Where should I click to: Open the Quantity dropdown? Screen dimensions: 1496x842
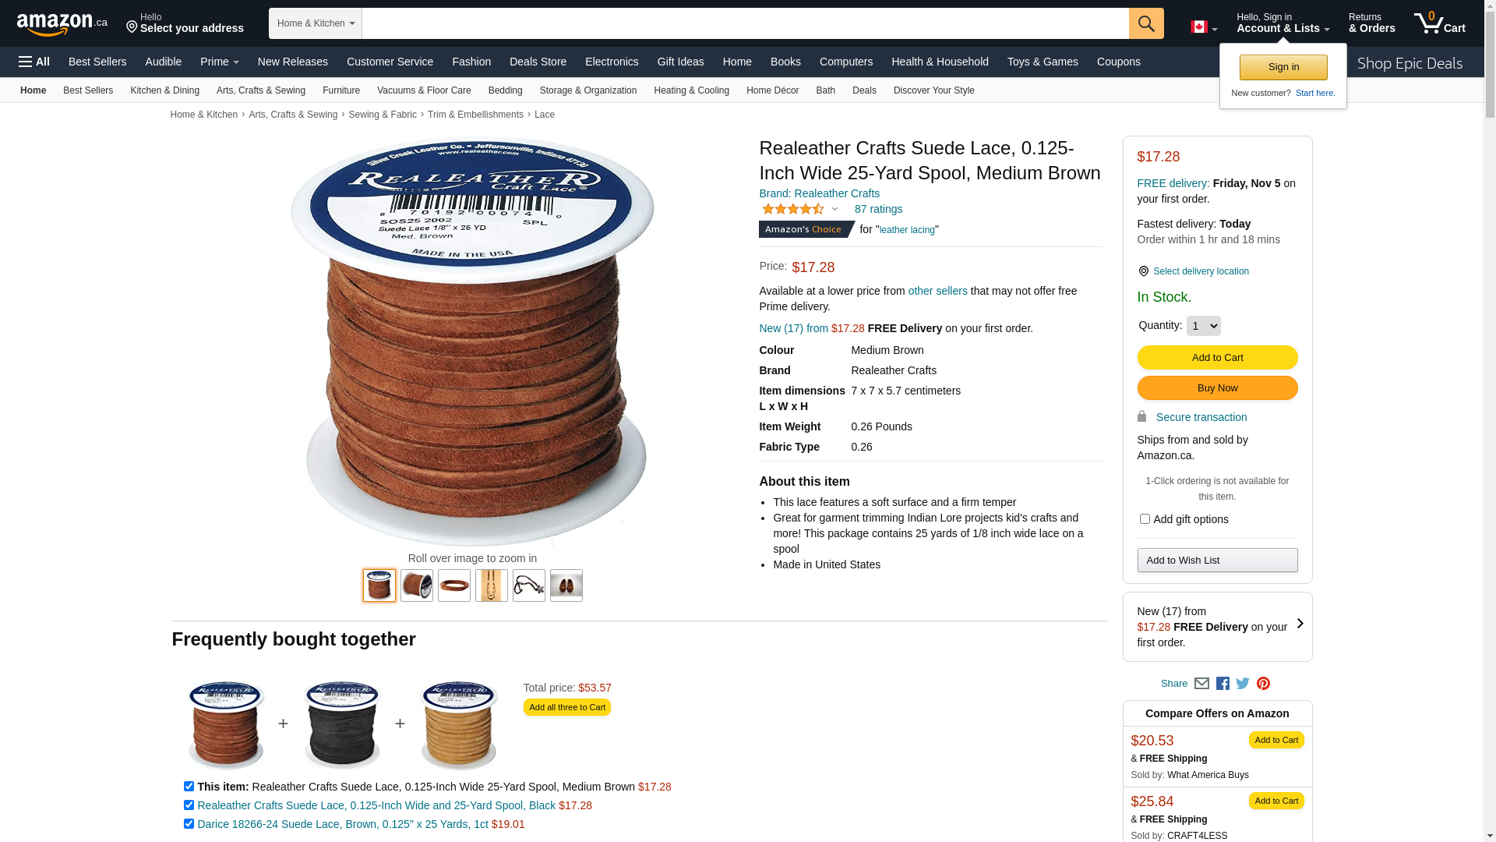click(x=1203, y=326)
